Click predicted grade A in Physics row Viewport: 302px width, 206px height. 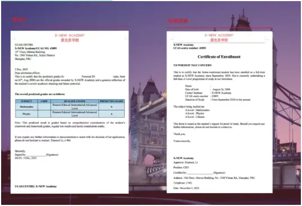coord(111,114)
